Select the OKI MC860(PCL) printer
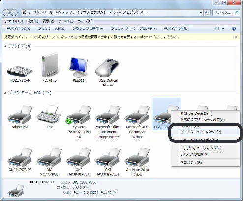Viewport: 243px width, 201px height. pyautogui.click(x=79, y=157)
